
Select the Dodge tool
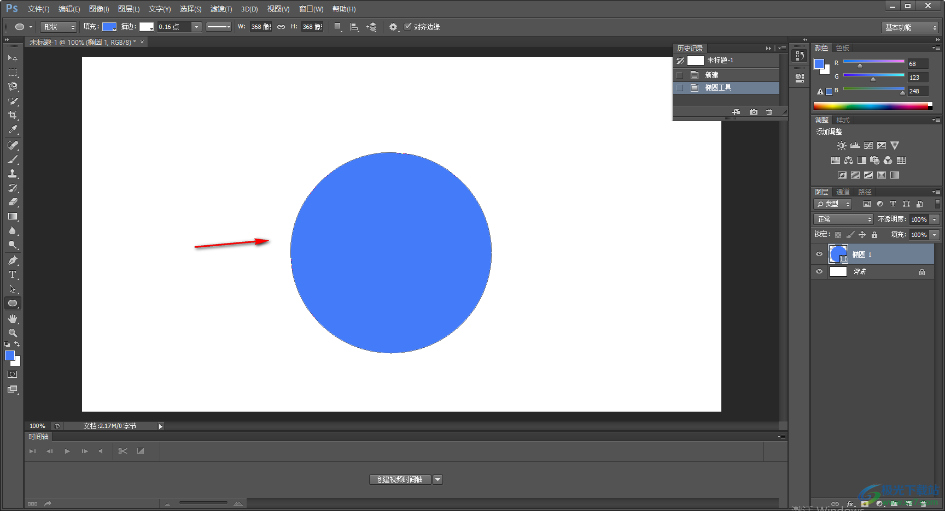[x=13, y=245]
